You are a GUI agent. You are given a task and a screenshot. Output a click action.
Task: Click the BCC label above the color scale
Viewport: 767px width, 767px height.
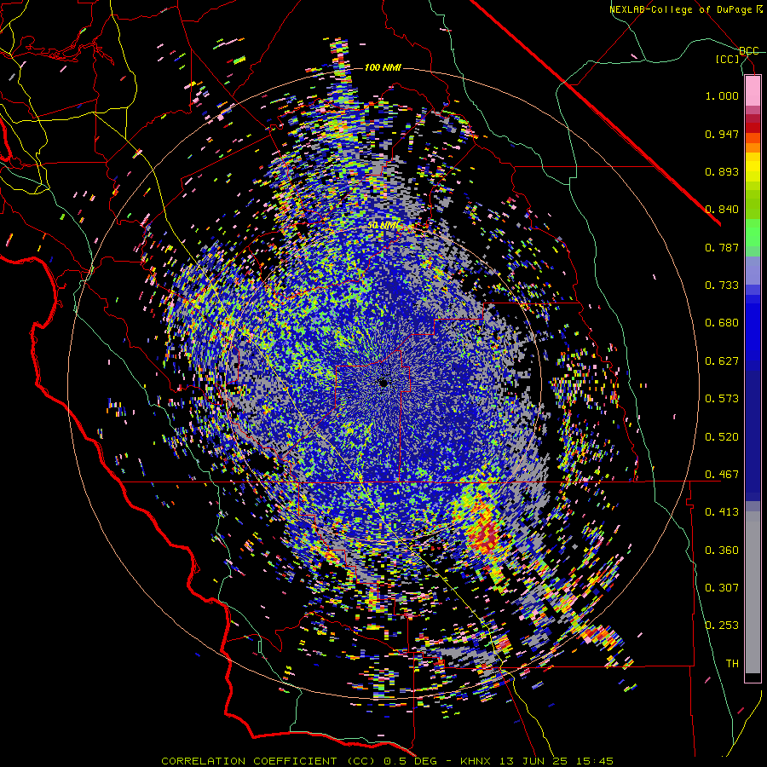tap(749, 51)
